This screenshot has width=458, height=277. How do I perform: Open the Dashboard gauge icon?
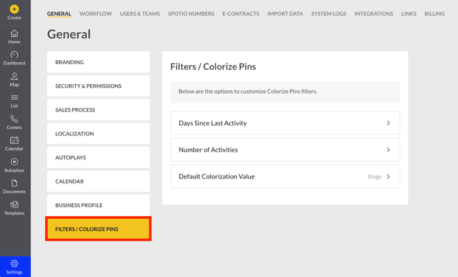pos(14,55)
